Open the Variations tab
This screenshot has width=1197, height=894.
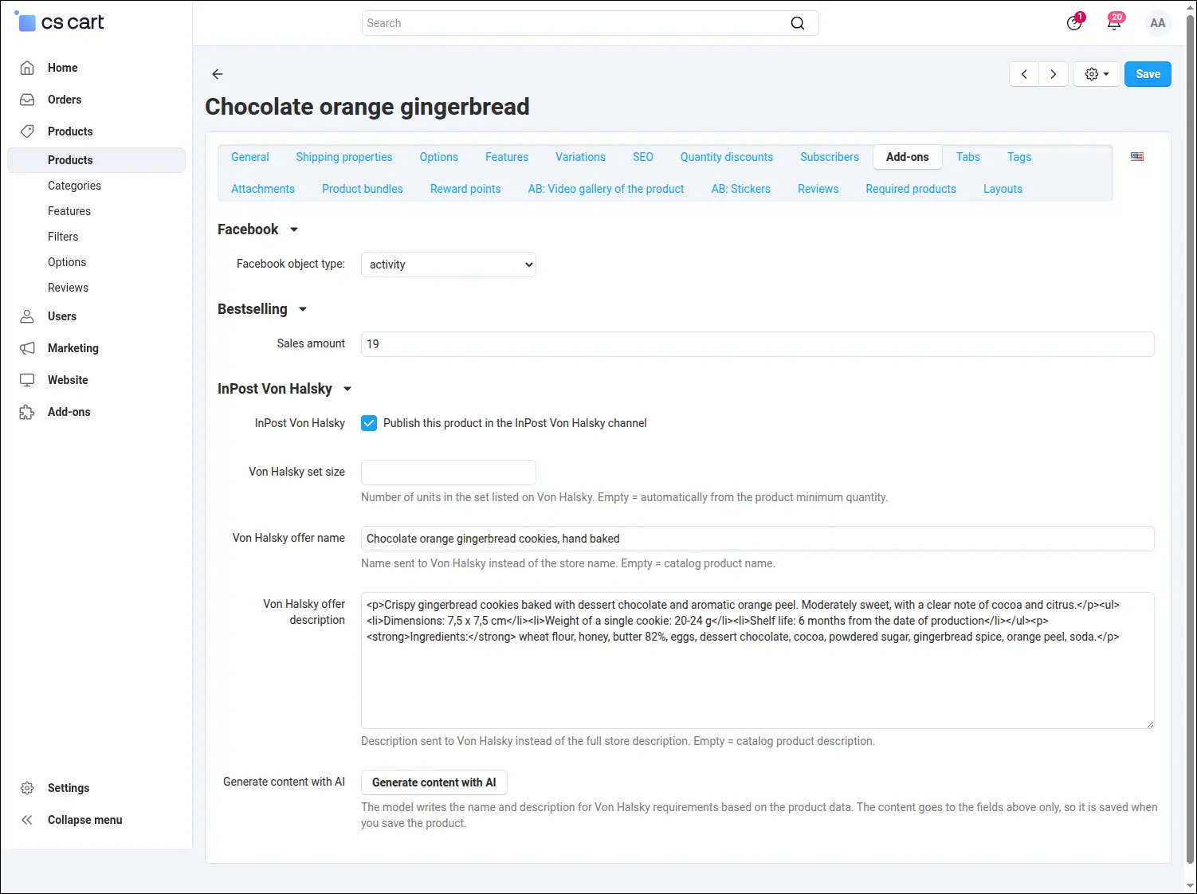(580, 157)
